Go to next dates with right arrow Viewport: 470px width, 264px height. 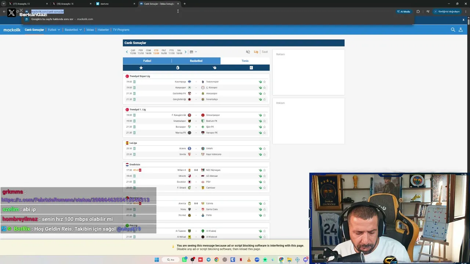point(185,52)
